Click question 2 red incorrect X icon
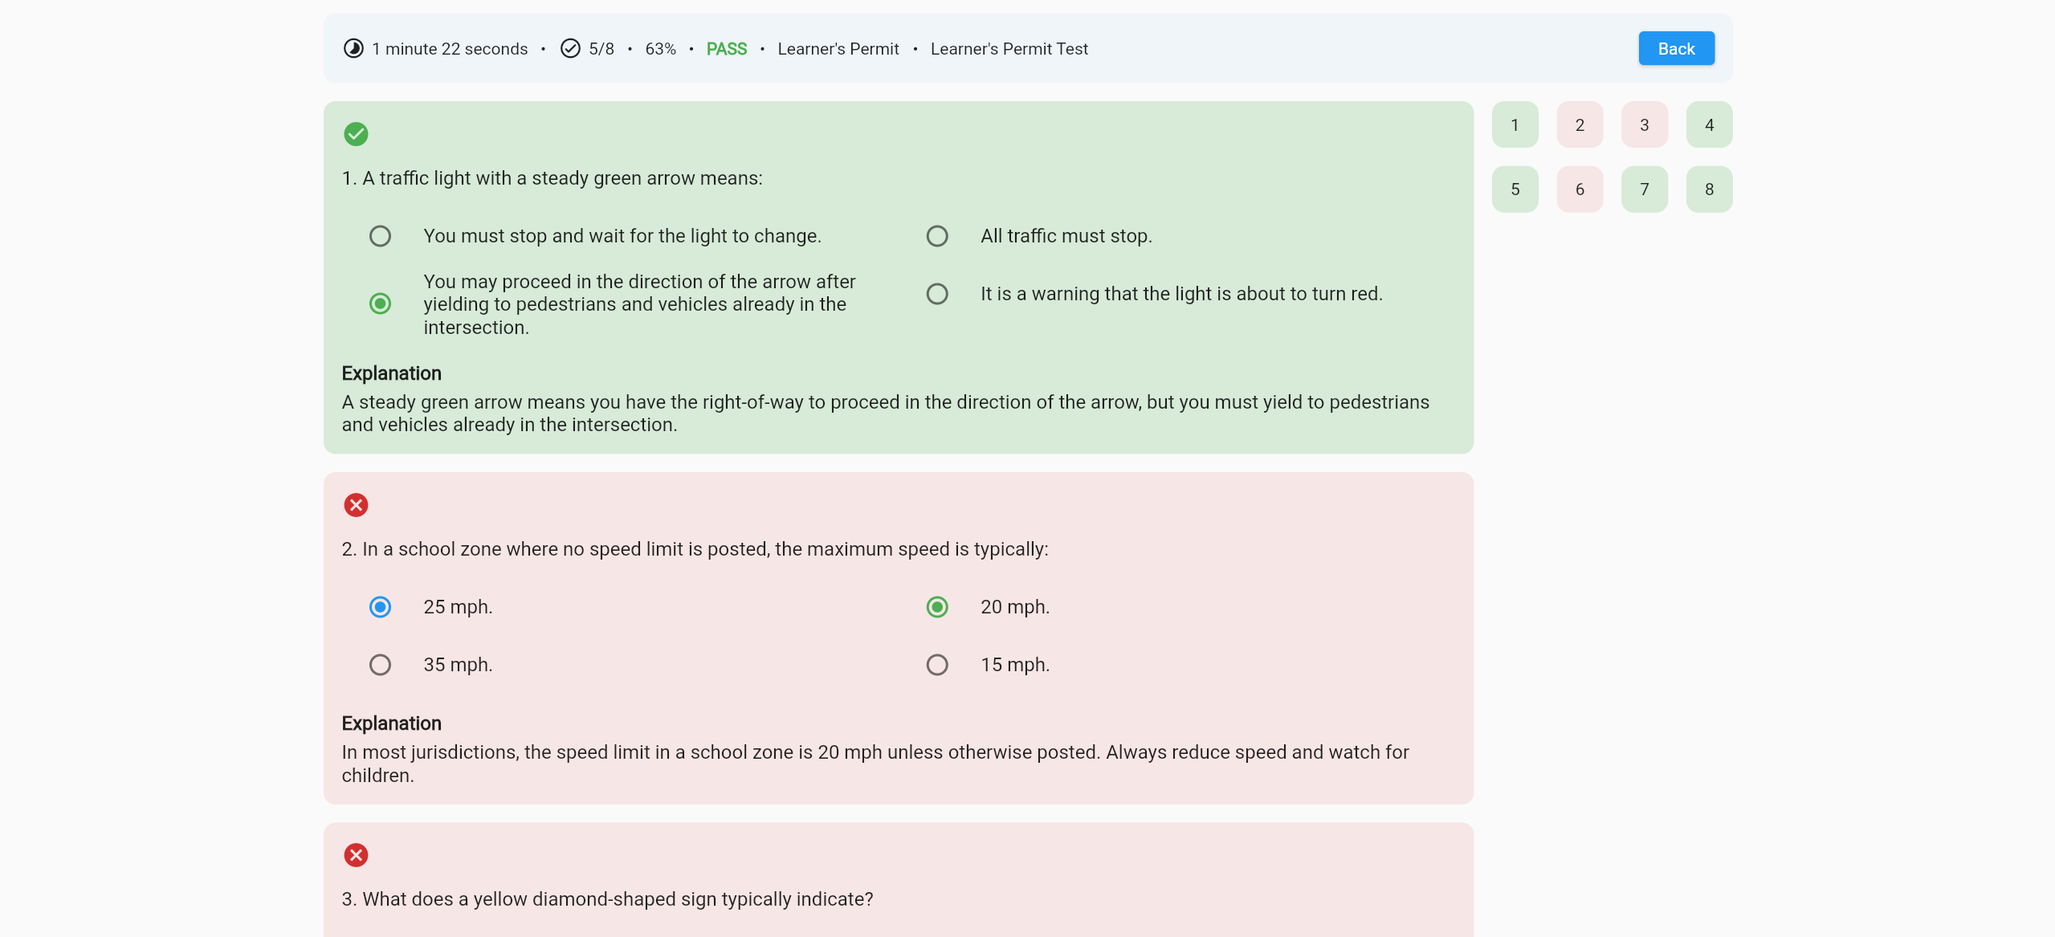This screenshot has height=937, width=2055. [356, 505]
